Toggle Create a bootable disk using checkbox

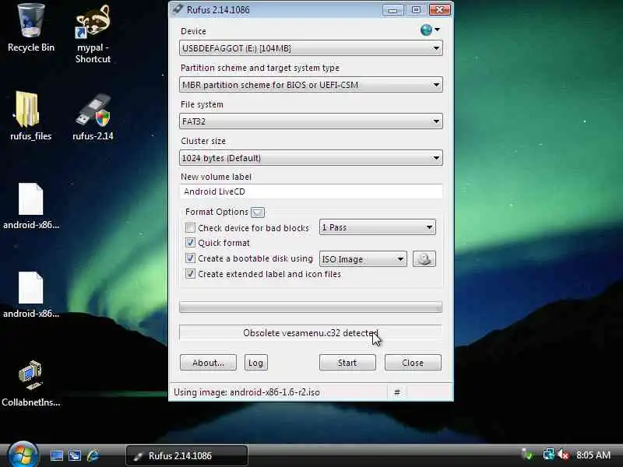[x=190, y=258]
